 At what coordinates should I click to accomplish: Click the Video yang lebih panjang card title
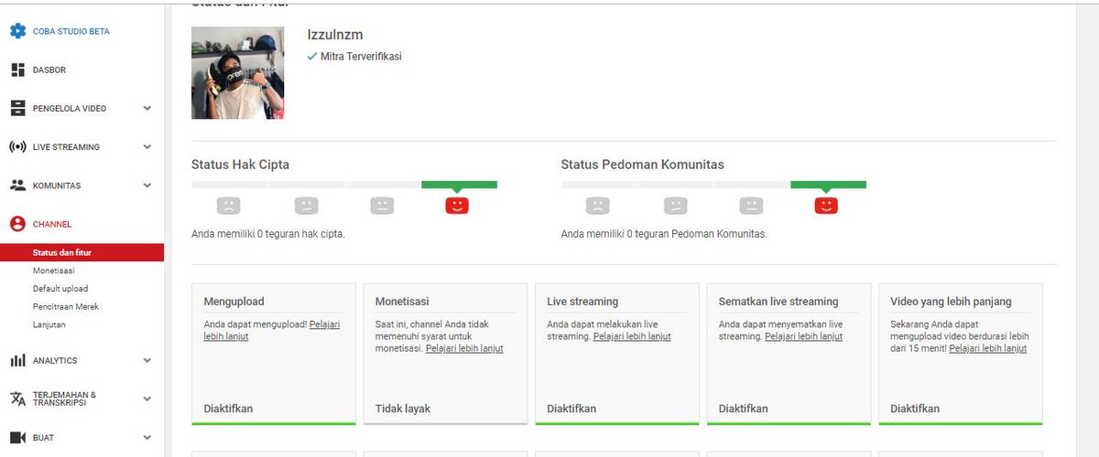[951, 302]
